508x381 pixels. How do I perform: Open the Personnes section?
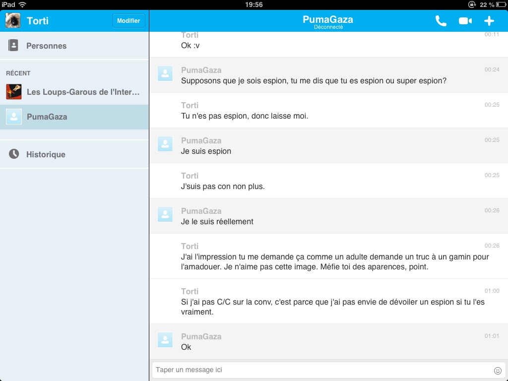click(x=47, y=46)
